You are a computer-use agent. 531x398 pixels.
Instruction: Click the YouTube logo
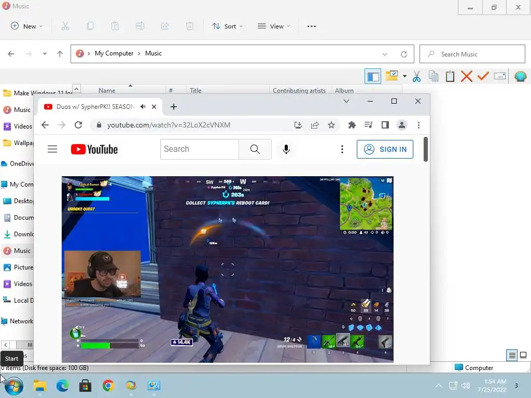(x=94, y=149)
